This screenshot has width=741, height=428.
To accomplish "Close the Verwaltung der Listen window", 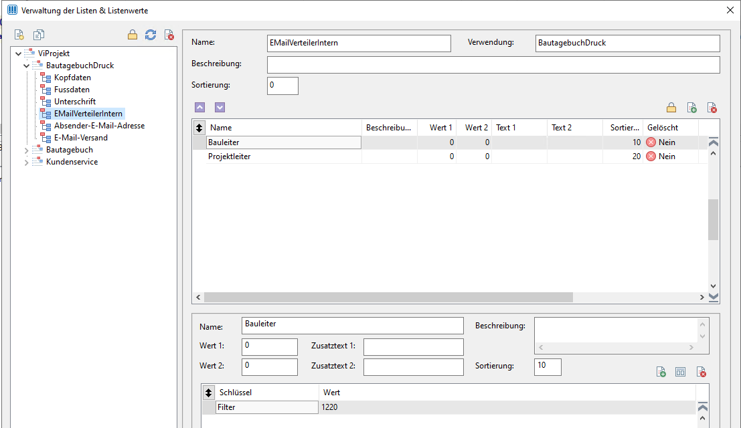I will coord(730,10).
